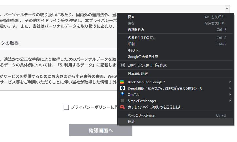Click the red mail send-link icon
Viewport: 237px width, 142px height.
click(122, 107)
